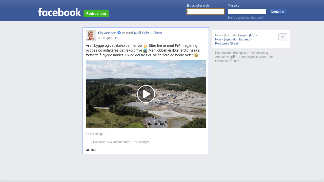Open the Informasjonskapsler footer link
The width and height of the screenshot is (324, 182).
252,57
